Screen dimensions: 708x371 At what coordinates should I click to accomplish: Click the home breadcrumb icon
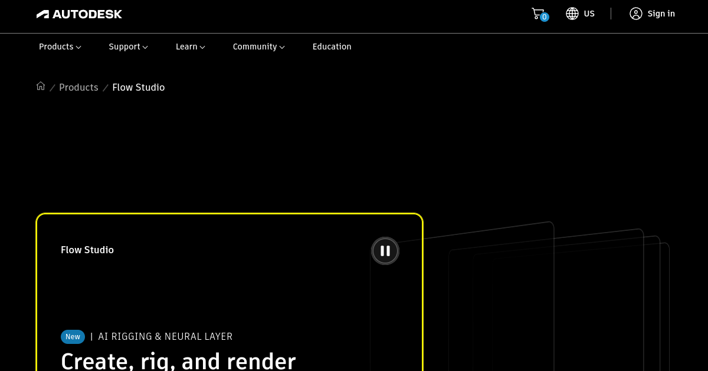(41, 86)
